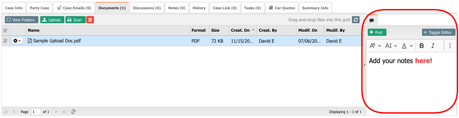Image resolution: width=459 pixels, height=118 pixels.
Task: Go to next page arrow in pager
Action: coord(56,112)
